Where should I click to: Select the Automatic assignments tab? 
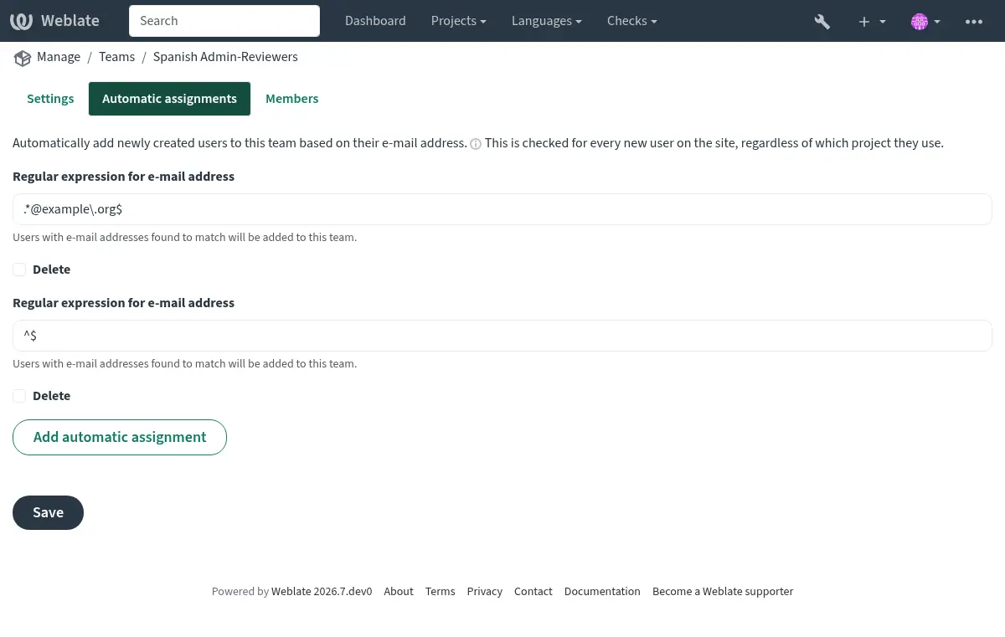[x=169, y=99]
